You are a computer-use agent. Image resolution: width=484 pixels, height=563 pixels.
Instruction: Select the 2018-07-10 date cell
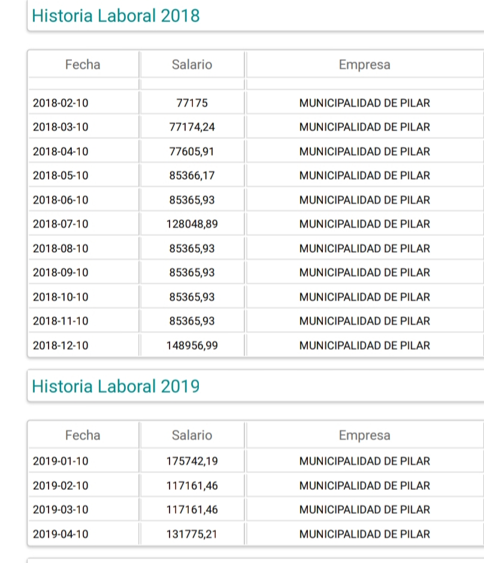[x=60, y=224]
